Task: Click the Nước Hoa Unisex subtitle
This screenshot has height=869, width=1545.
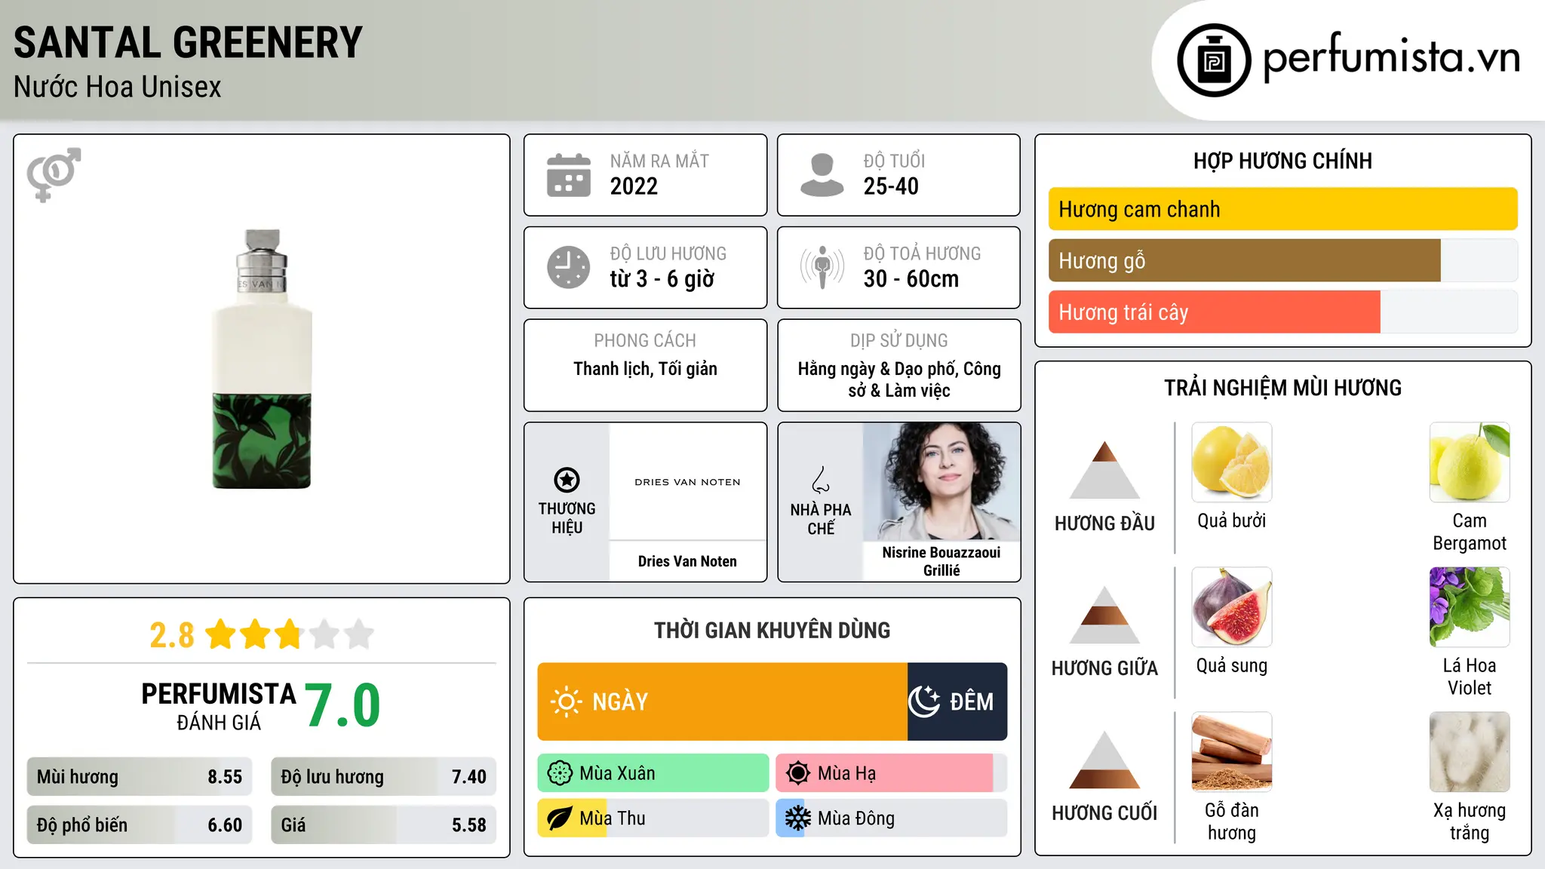Action: [x=118, y=87]
